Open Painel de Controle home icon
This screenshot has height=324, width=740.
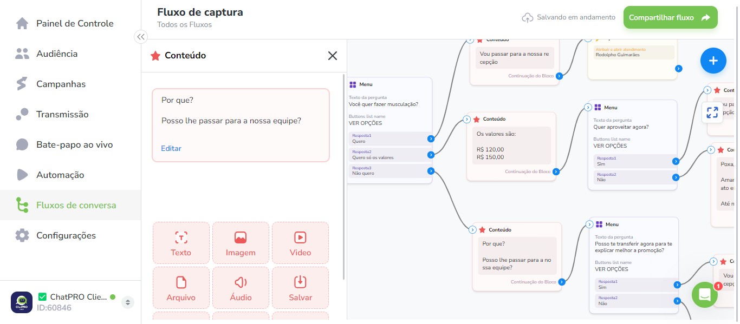22,23
